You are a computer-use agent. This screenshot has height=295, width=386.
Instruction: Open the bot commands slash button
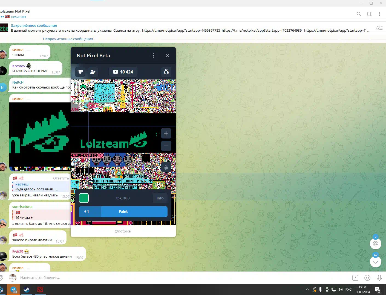click(x=355, y=278)
